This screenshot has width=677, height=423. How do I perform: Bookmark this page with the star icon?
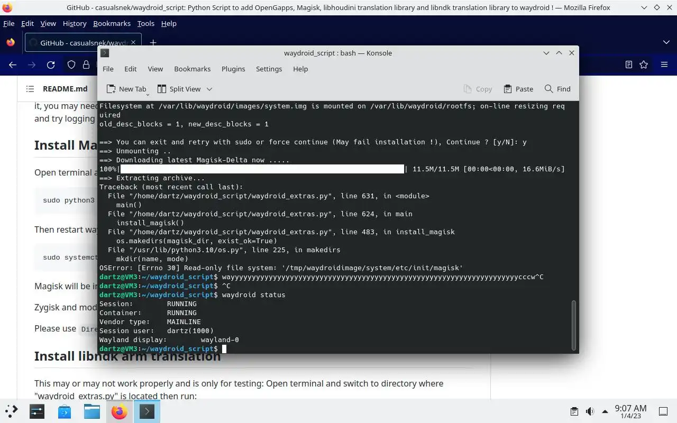(x=644, y=65)
